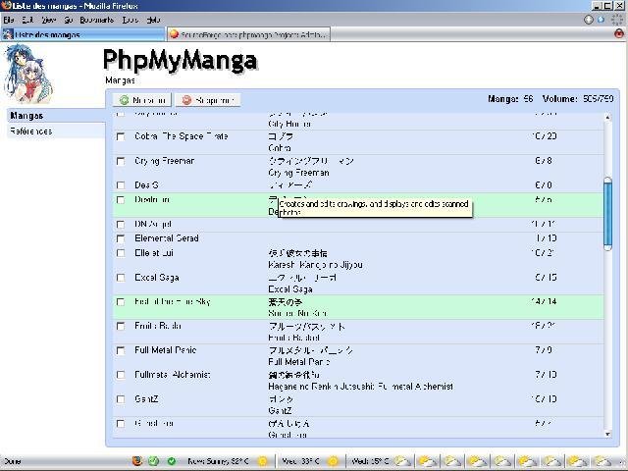Switch to the SourceForge phpmanga project tab
628x471 pixels.
[x=248, y=34]
